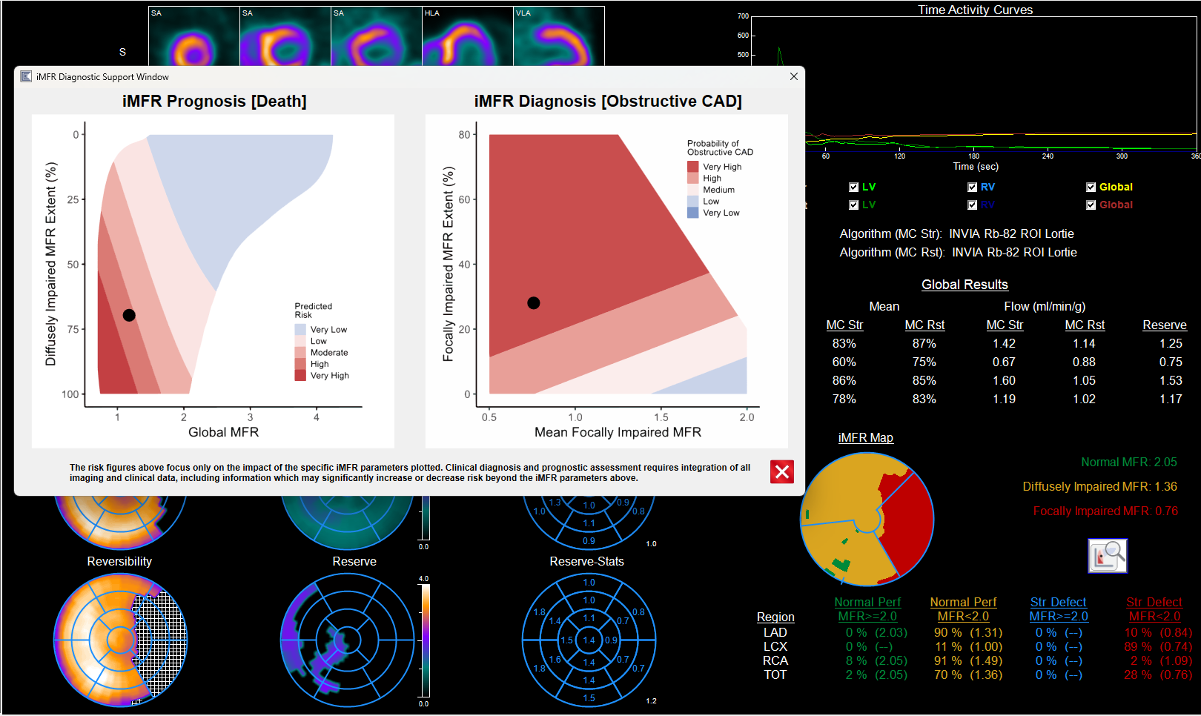Dismiss the disclaimer with the red X icon
The image size is (1201, 716).
[x=781, y=472]
